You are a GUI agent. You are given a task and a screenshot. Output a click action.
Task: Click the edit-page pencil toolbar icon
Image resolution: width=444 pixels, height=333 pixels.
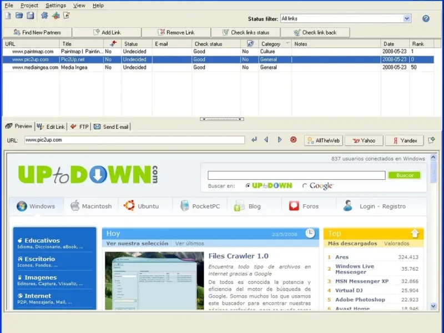(67, 16)
